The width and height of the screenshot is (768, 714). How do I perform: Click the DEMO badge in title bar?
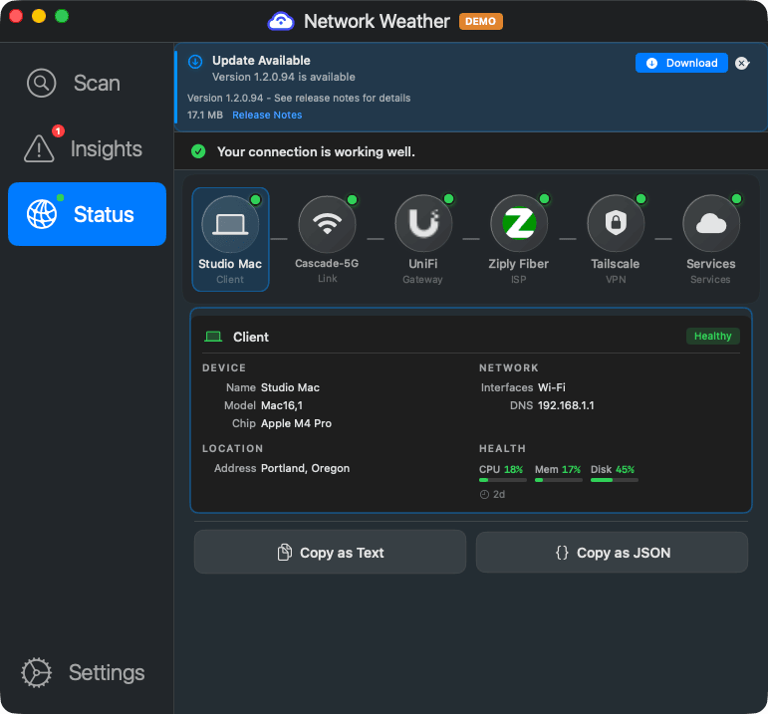tap(480, 21)
